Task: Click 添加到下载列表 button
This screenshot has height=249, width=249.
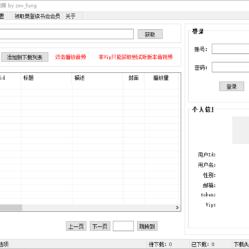Action: 25,57
